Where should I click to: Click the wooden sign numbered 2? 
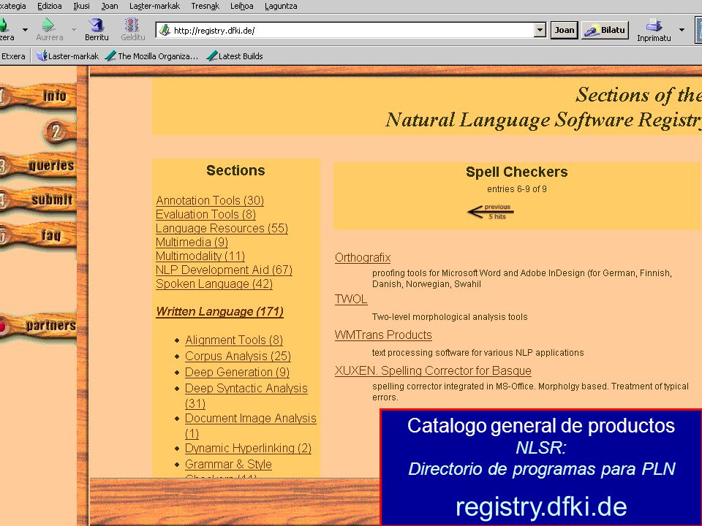pyautogui.click(x=59, y=131)
